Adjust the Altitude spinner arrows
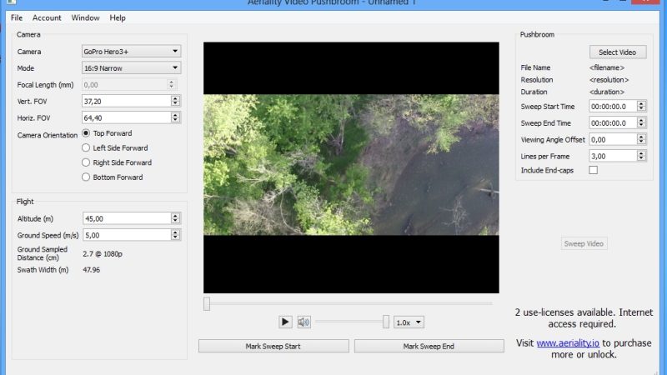The image size is (667, 375). [175, 218]
